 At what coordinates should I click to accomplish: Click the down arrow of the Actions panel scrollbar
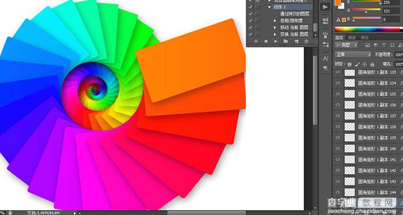[315, 35]
